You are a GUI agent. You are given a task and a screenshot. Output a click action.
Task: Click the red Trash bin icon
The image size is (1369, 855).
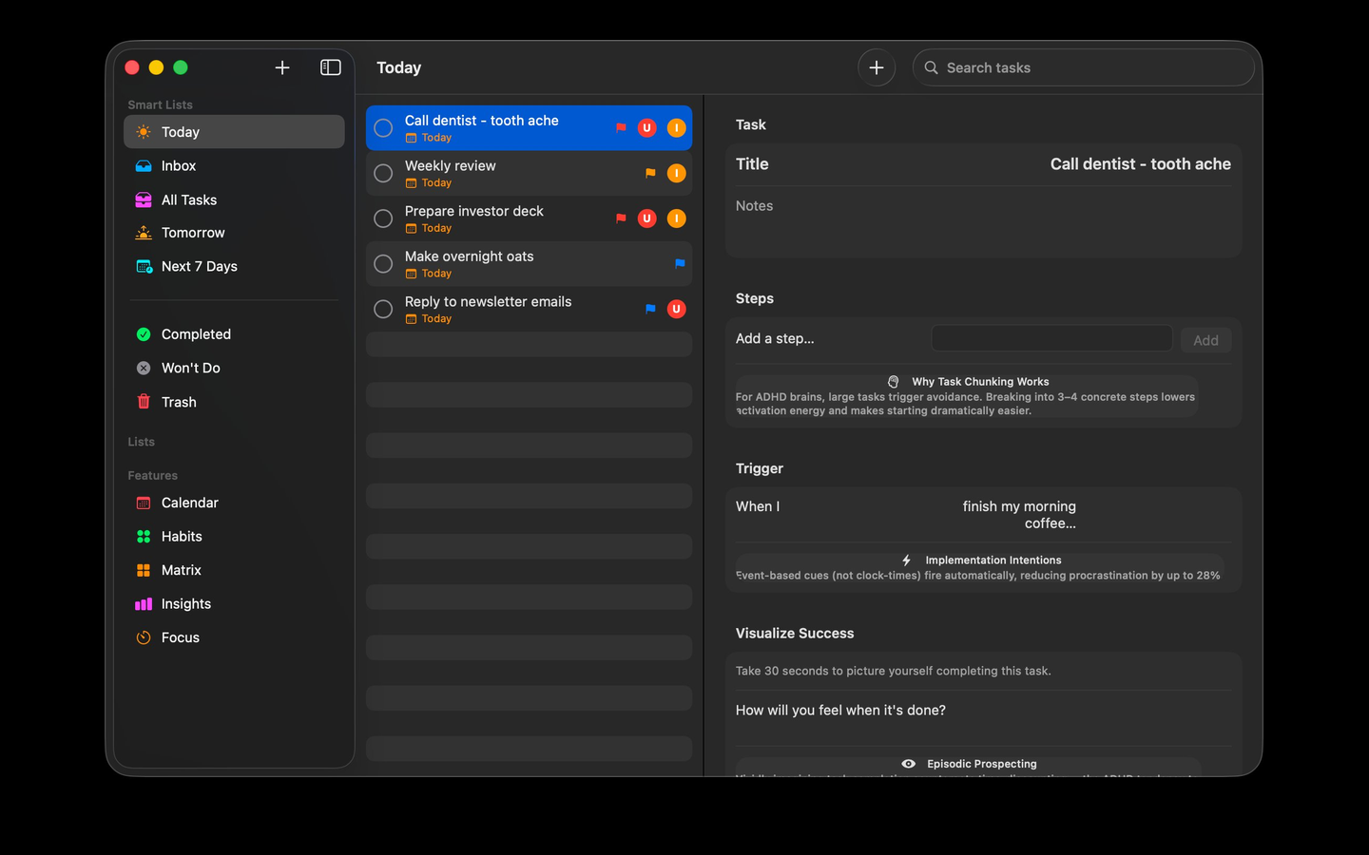[144, 402]
